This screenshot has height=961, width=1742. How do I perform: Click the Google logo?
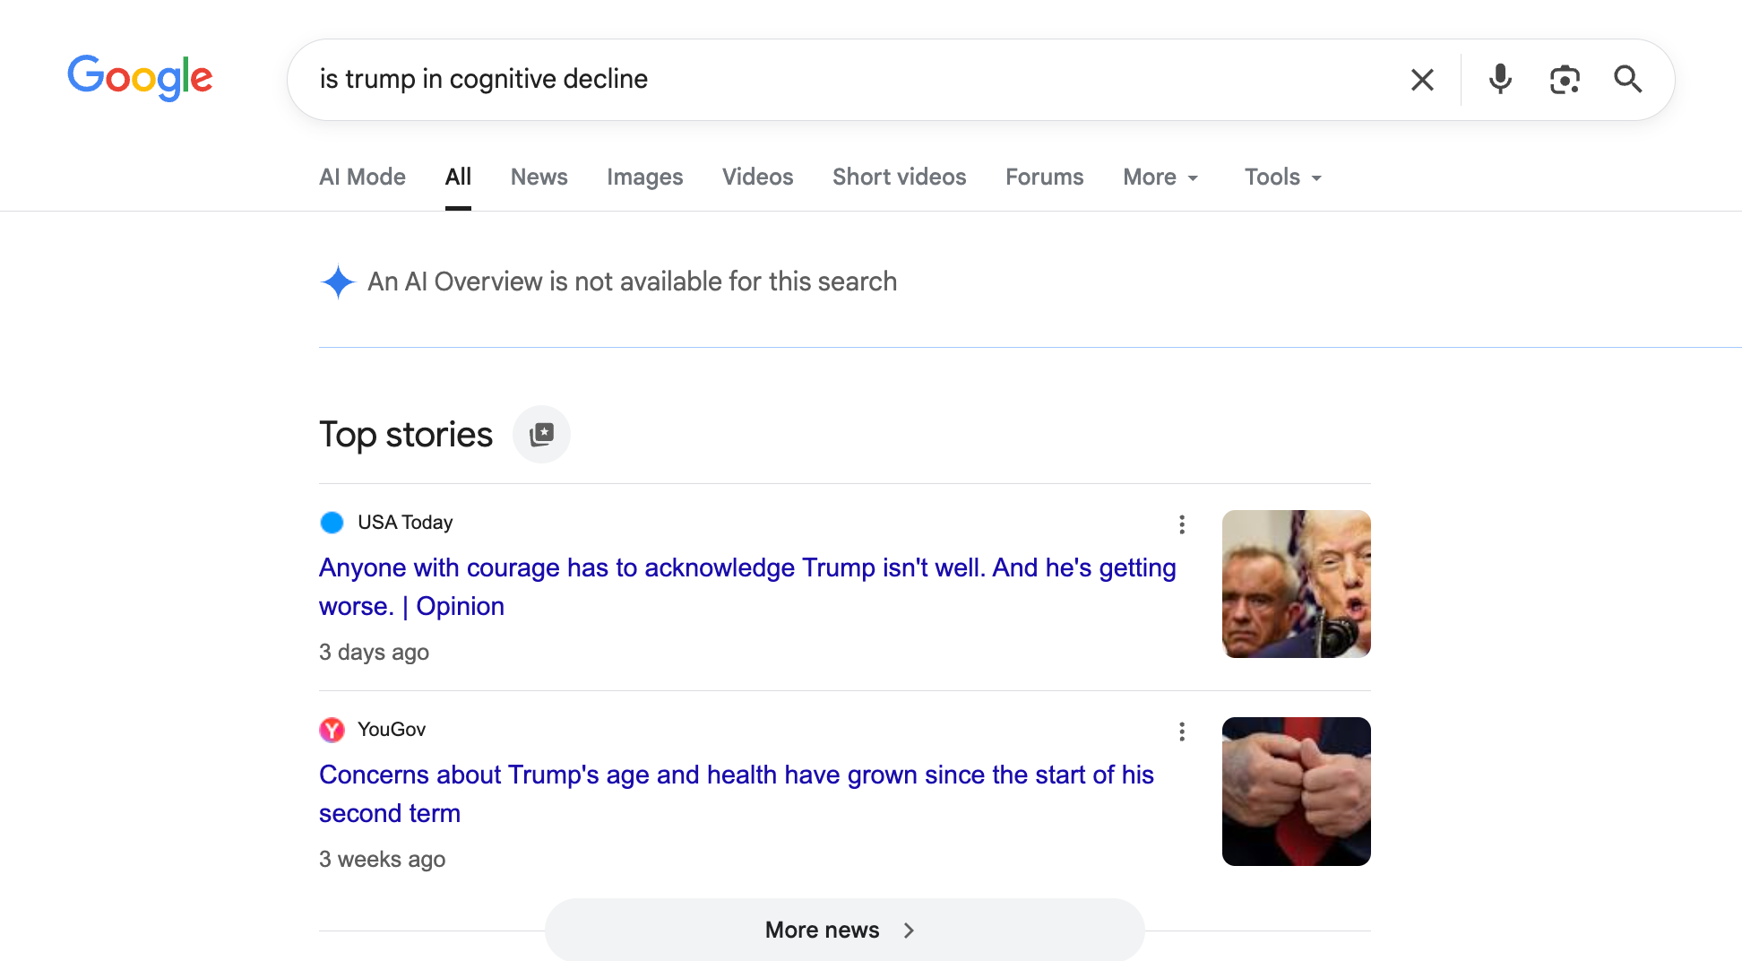click(140, 78)
